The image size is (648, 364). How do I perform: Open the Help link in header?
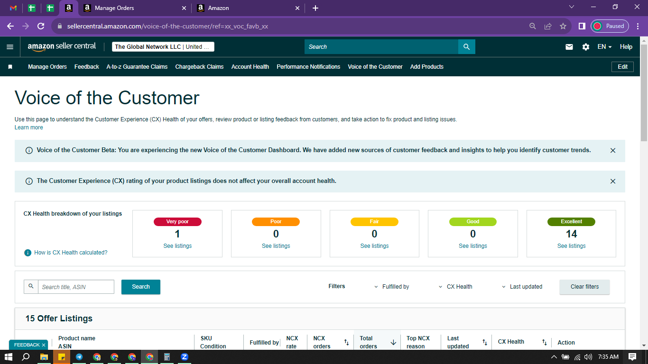pos(626,47)
